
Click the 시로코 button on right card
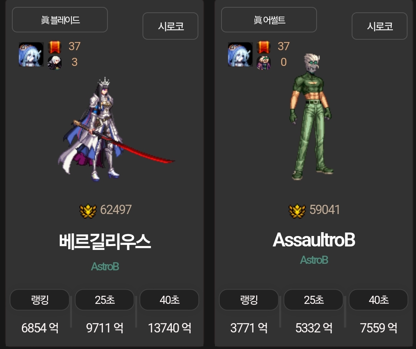[379, 26]
